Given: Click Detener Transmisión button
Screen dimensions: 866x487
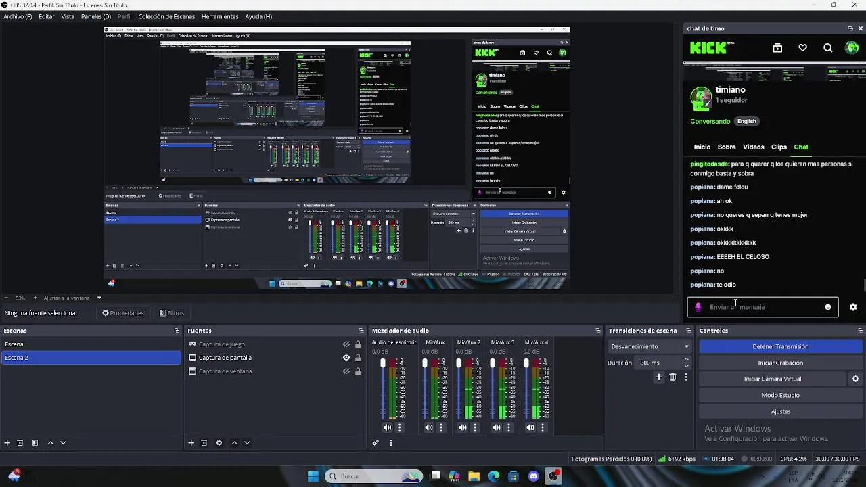Looking at the screenshot, I should 781,346.
